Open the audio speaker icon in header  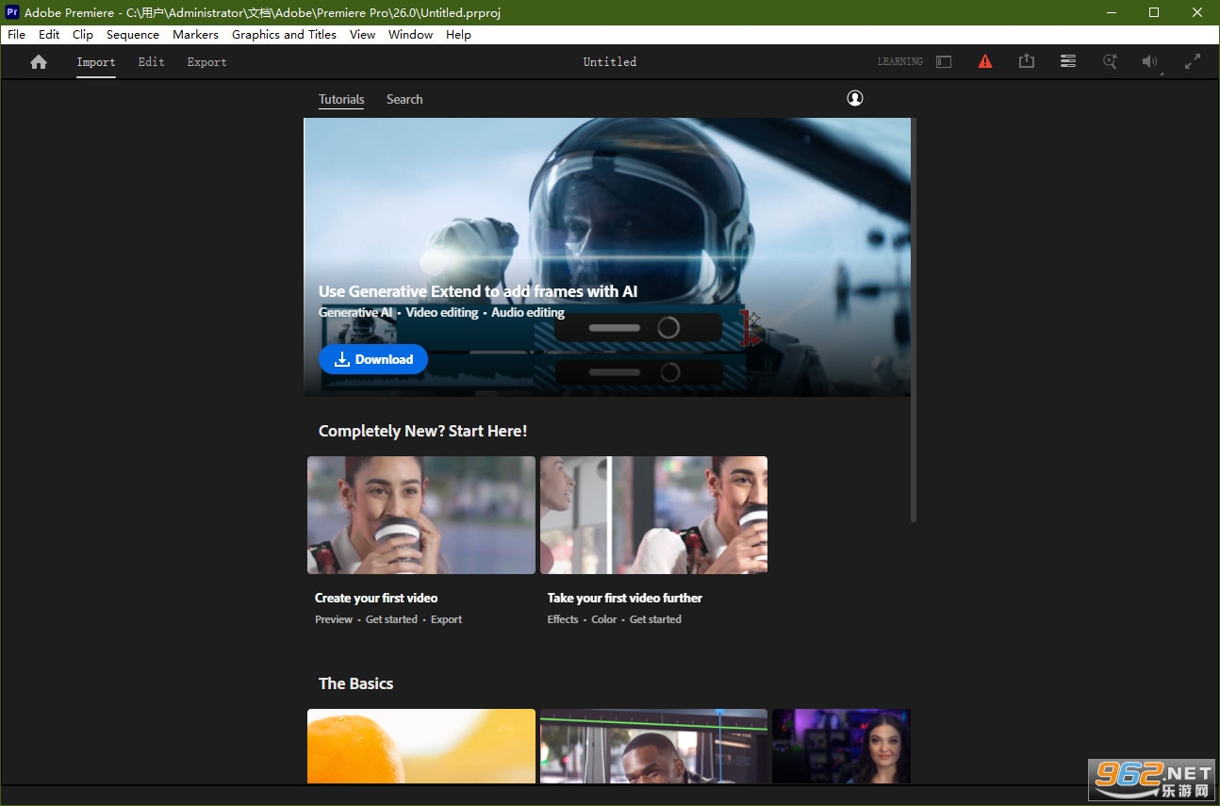click(1150, 61)
